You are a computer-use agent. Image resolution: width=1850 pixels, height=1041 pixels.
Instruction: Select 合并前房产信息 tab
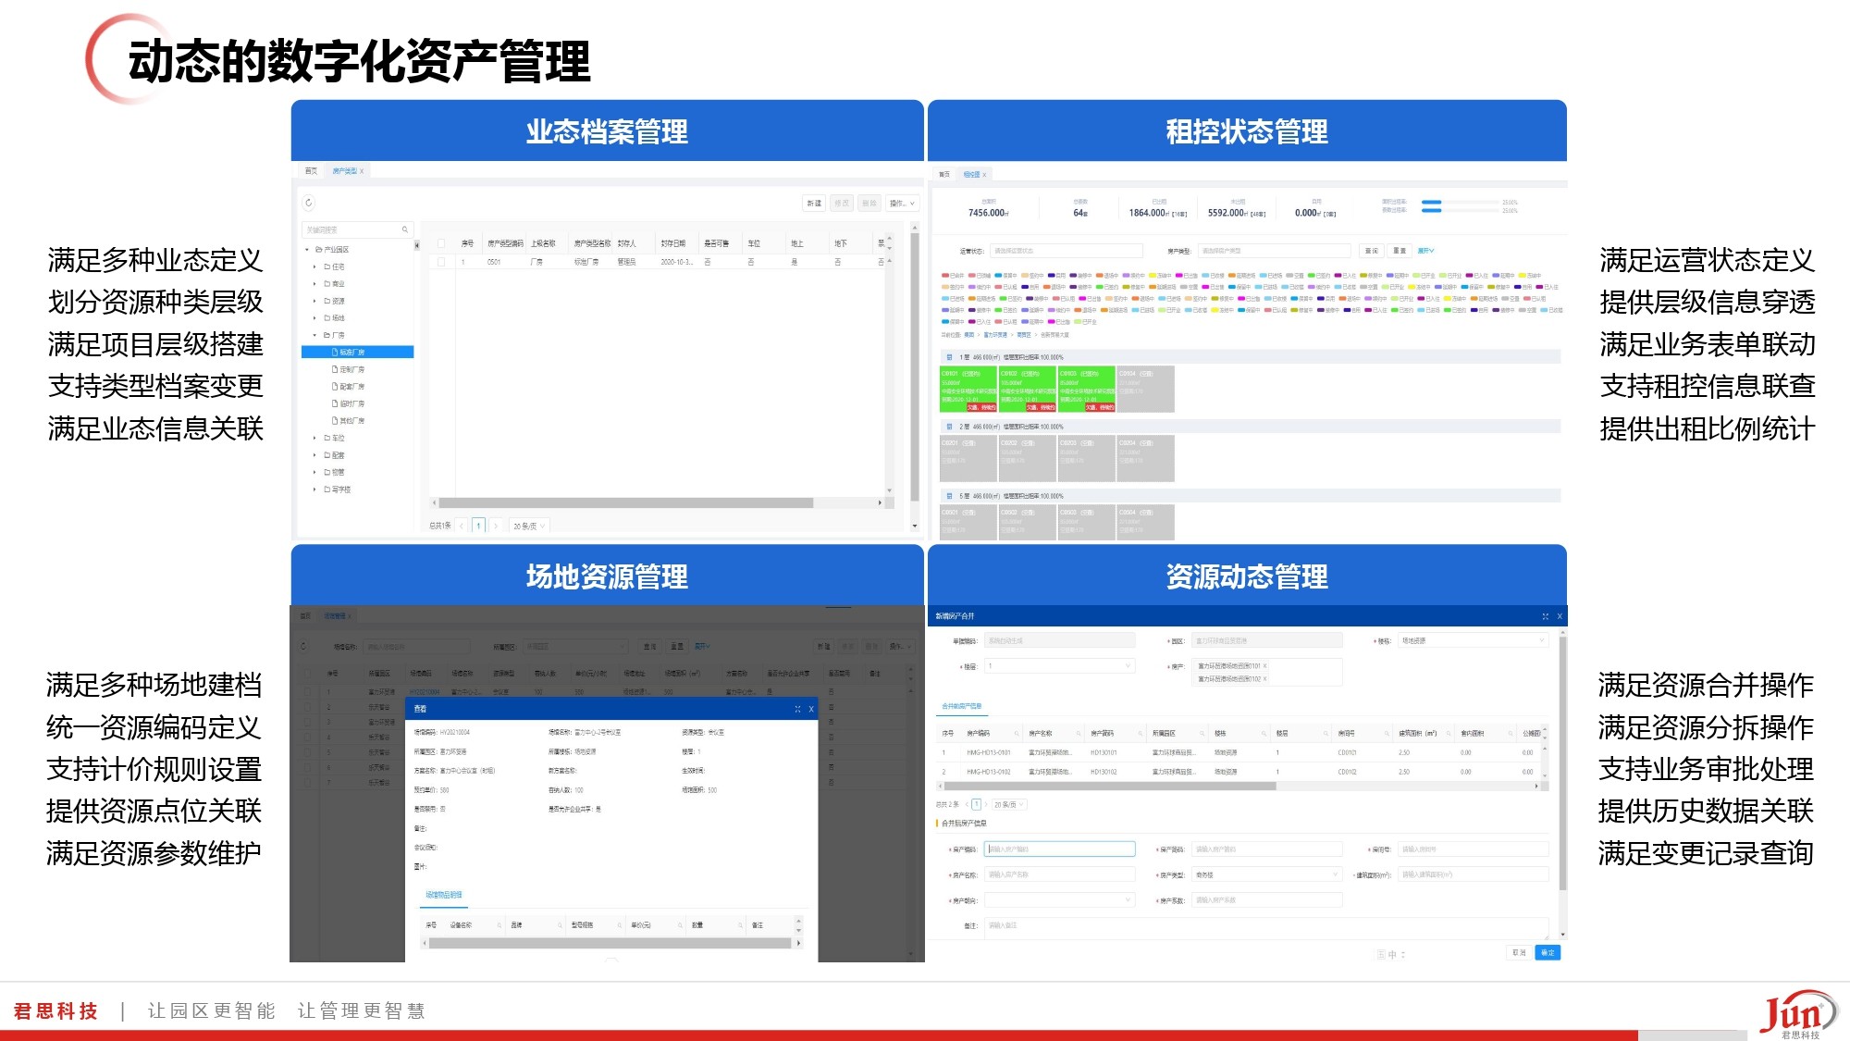[x=962, y=706]
